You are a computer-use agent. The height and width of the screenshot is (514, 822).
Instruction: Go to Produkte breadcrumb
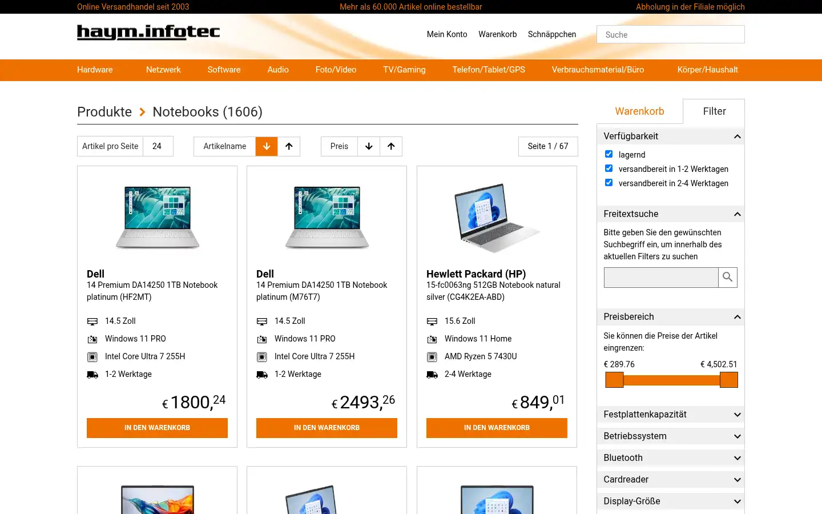[x=104, y=112]
